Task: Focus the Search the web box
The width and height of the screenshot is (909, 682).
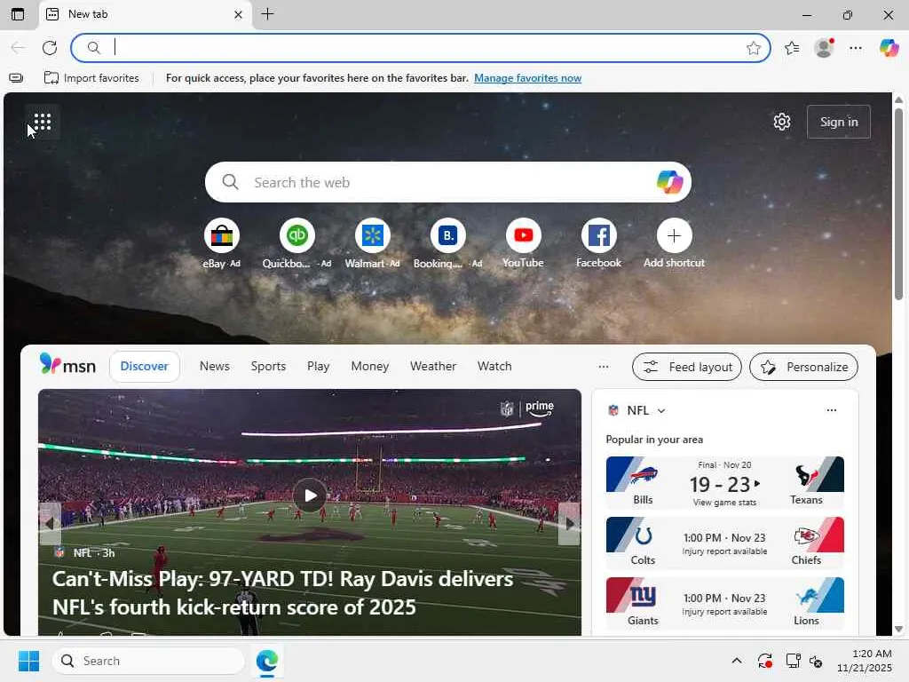Action: (447, 182)
